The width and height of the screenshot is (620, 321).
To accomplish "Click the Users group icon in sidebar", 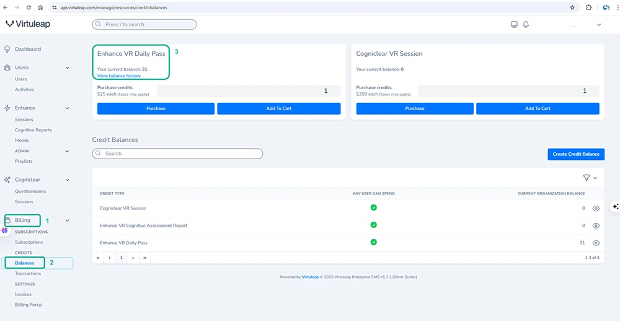I will click(x=7, y=68).
